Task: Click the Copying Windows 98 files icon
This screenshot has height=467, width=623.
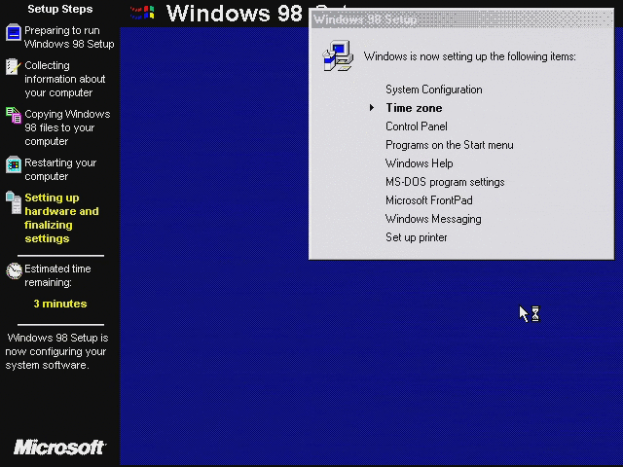Action: click(x=14, y=115)
